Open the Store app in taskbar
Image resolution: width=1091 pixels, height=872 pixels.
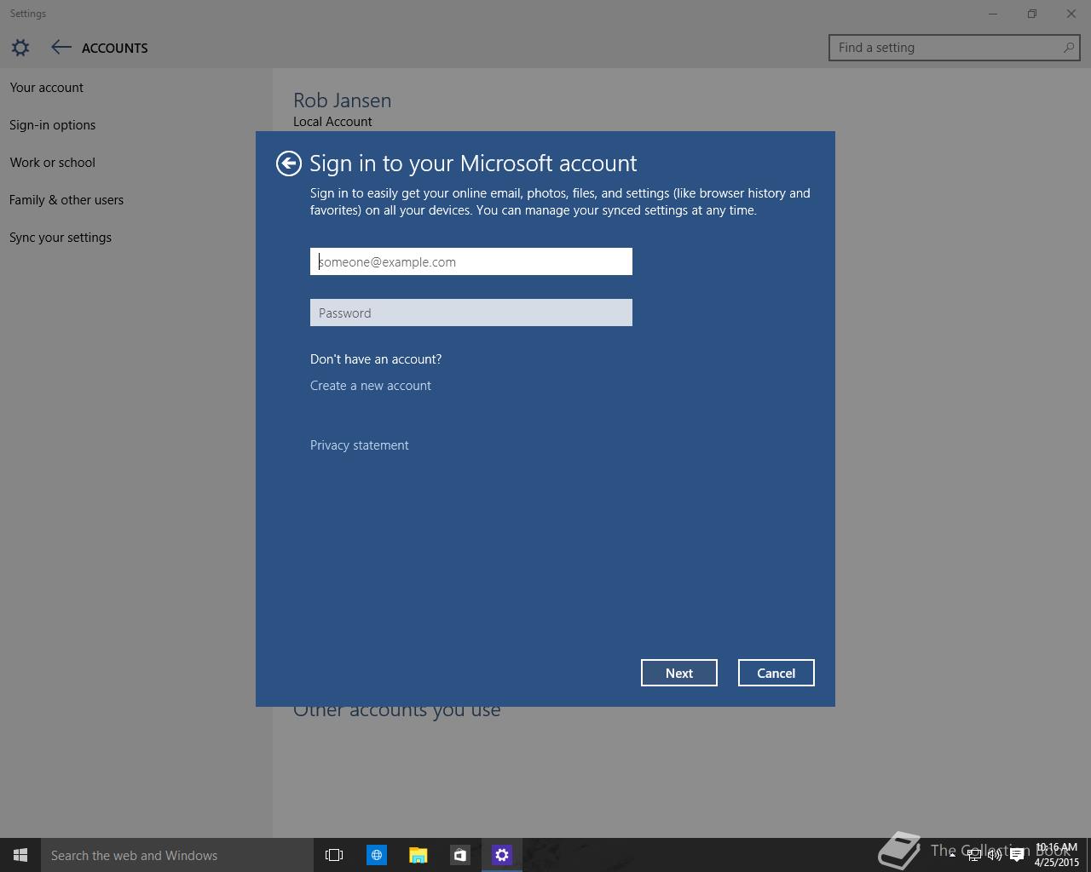(459, 855)
